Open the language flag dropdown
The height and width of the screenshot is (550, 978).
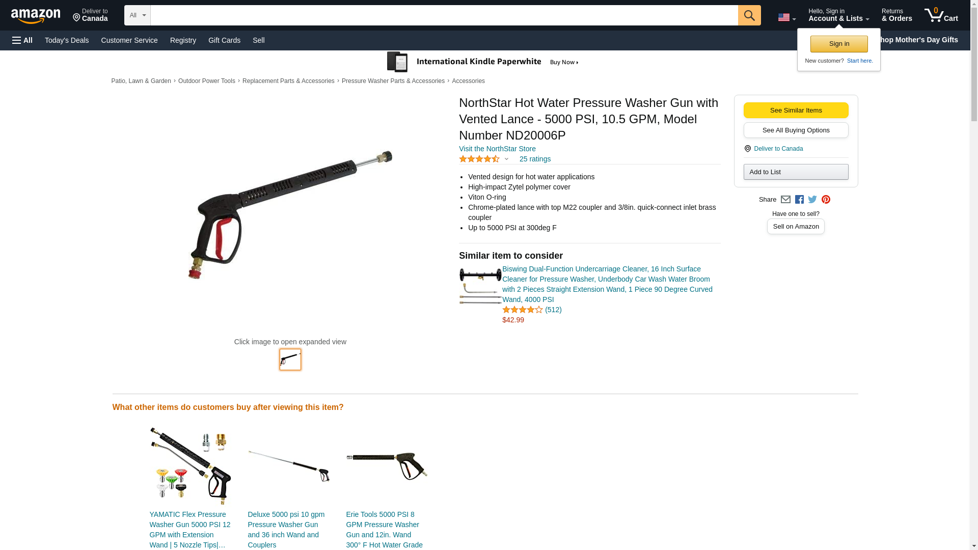point(787,17)
